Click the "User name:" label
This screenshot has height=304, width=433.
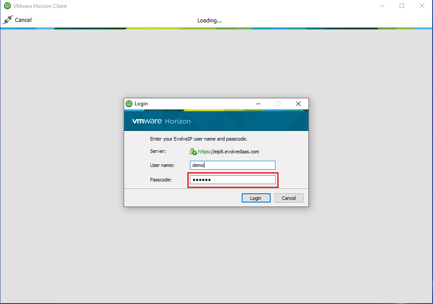click(162, 165)
